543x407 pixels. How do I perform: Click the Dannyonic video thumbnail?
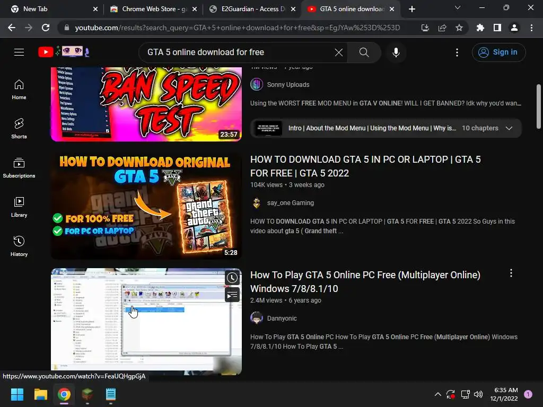coord(146,321)
